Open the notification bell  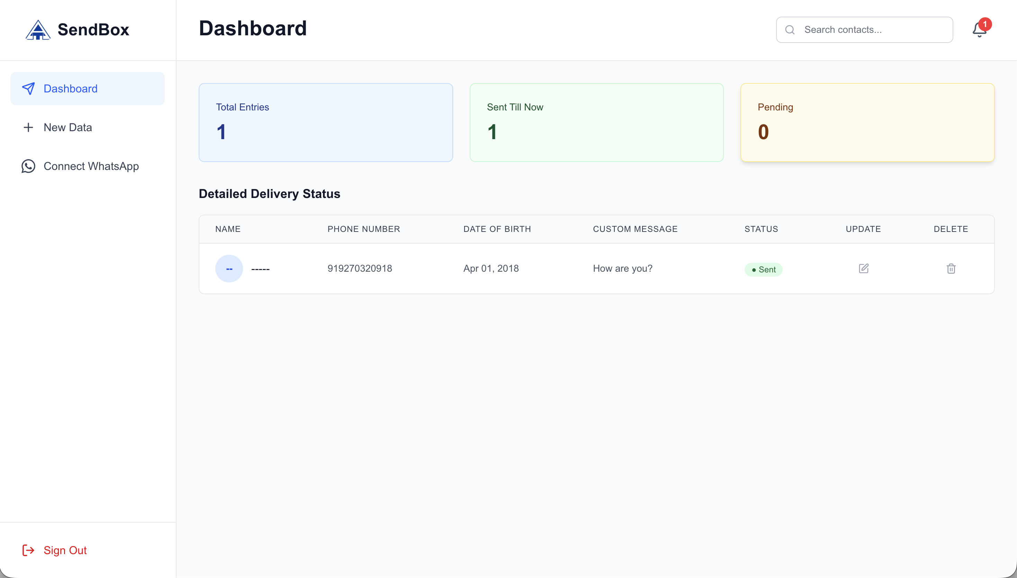[979, 30]
